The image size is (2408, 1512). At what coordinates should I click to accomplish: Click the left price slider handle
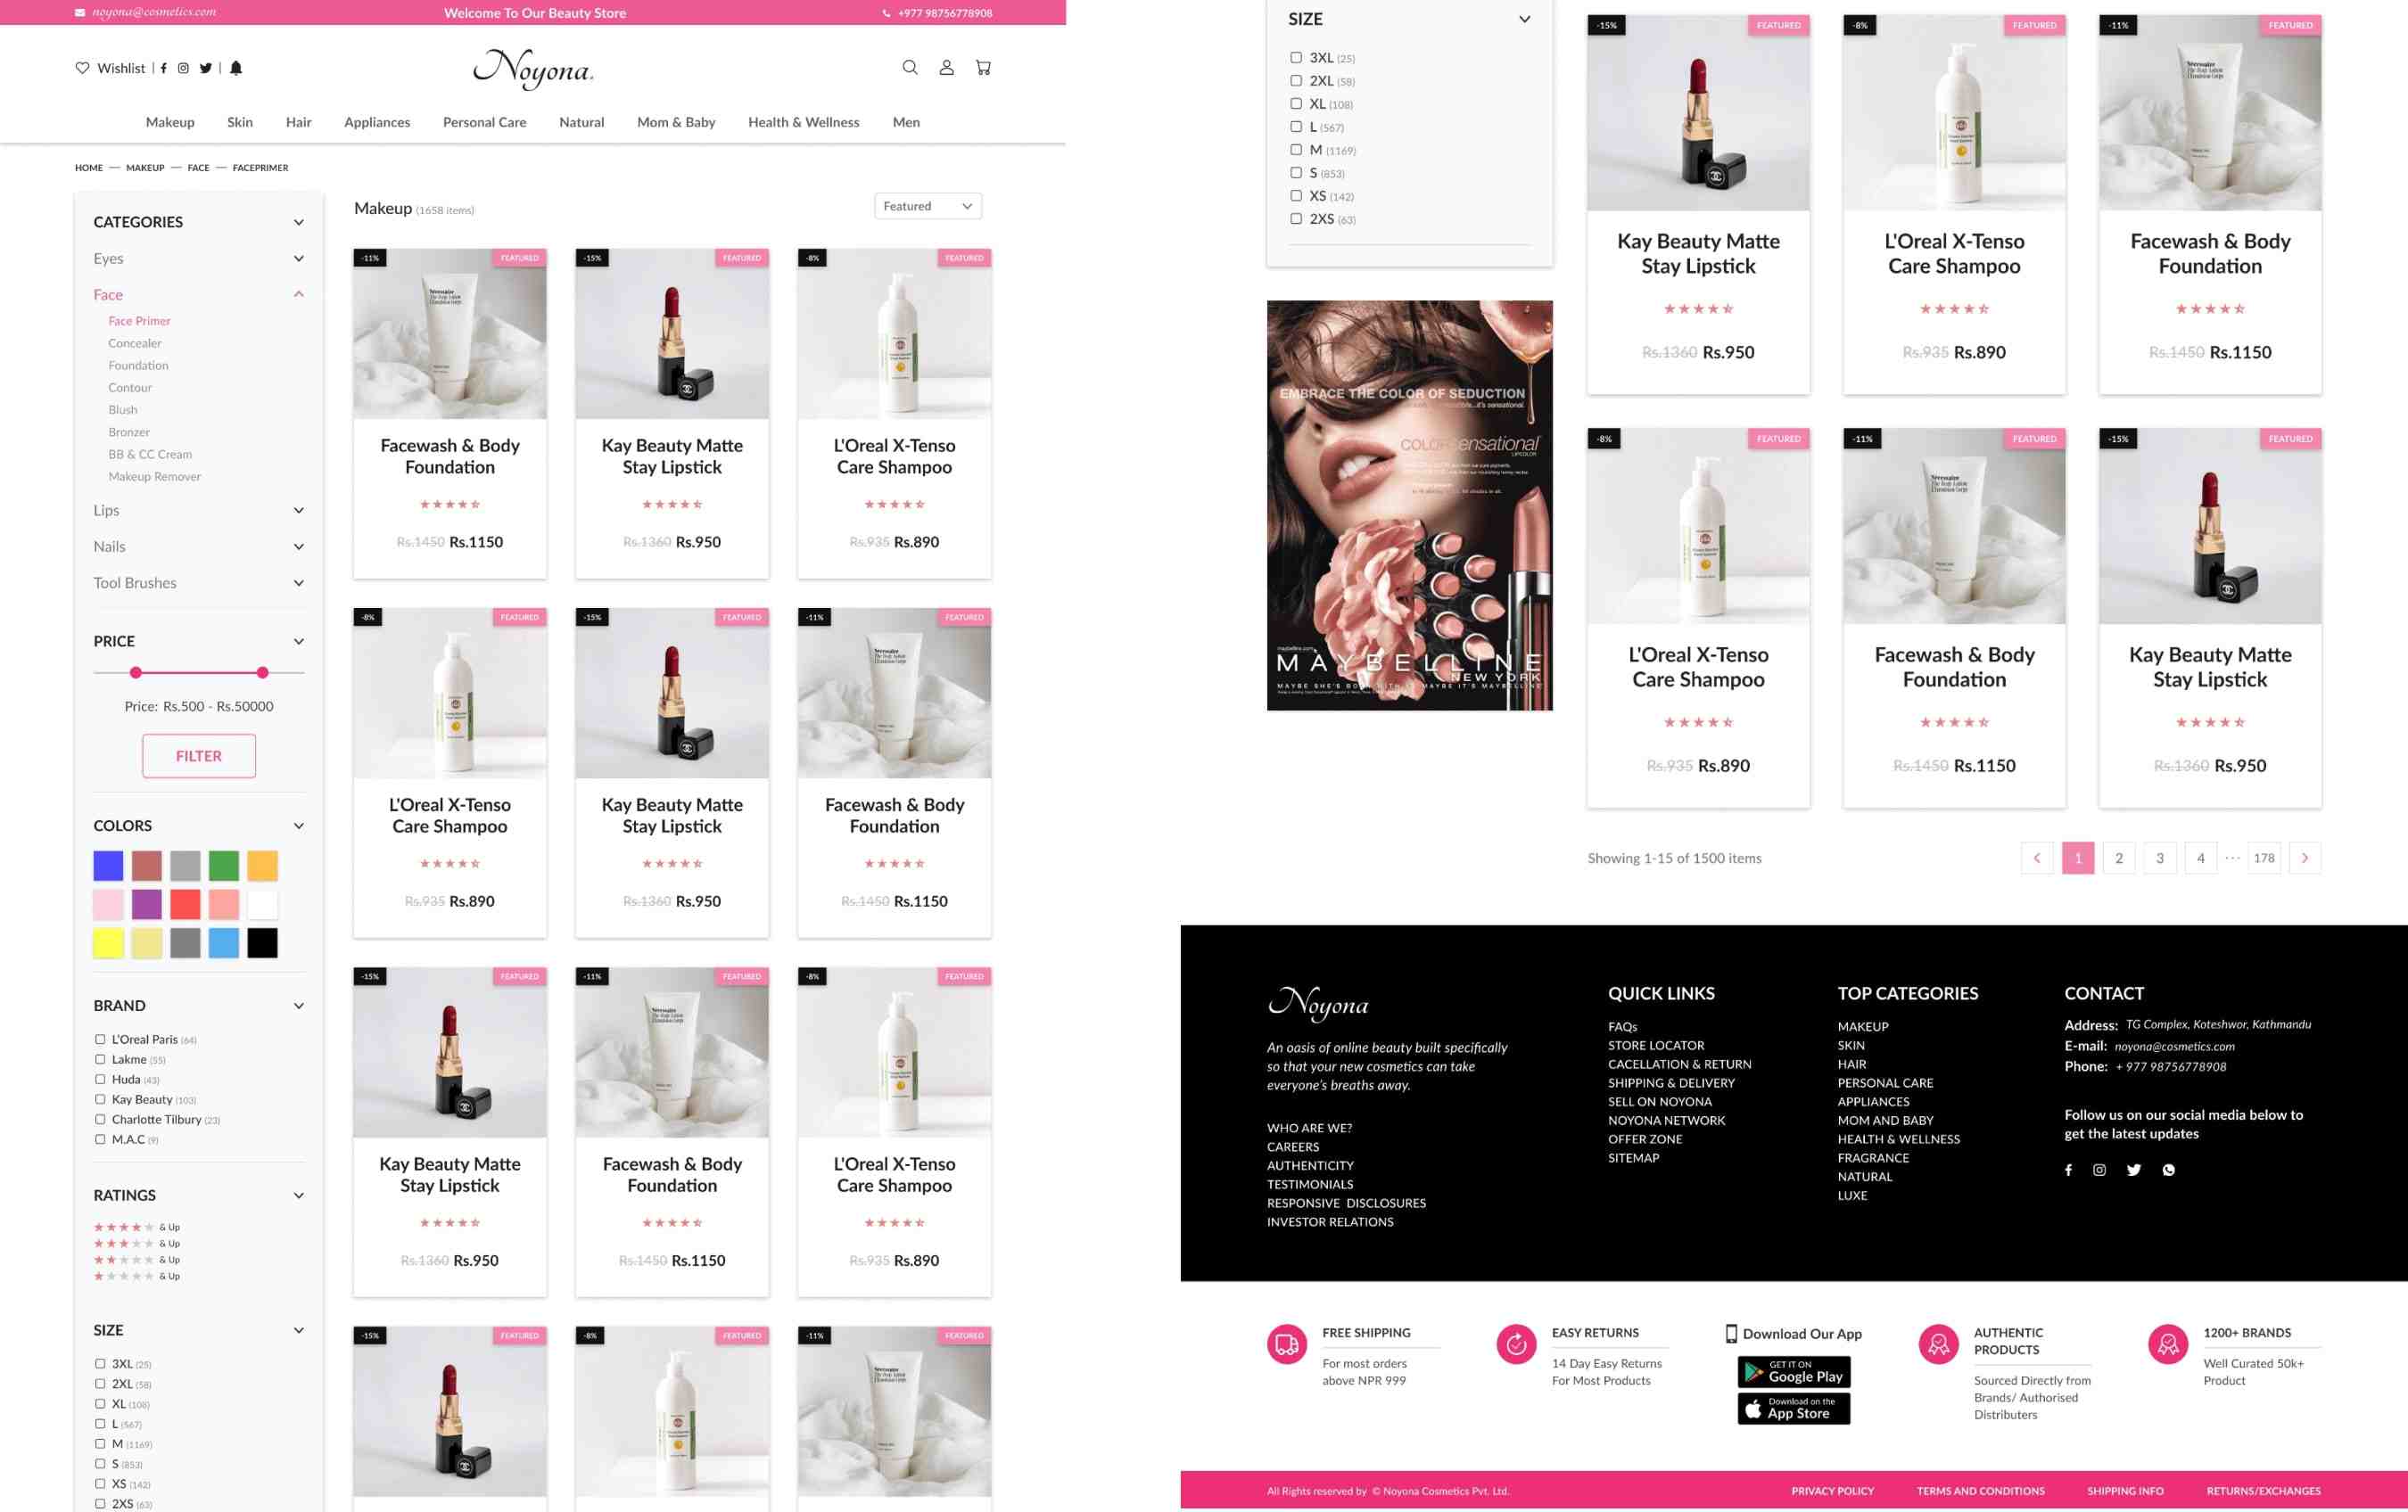[x=136, y=672]
